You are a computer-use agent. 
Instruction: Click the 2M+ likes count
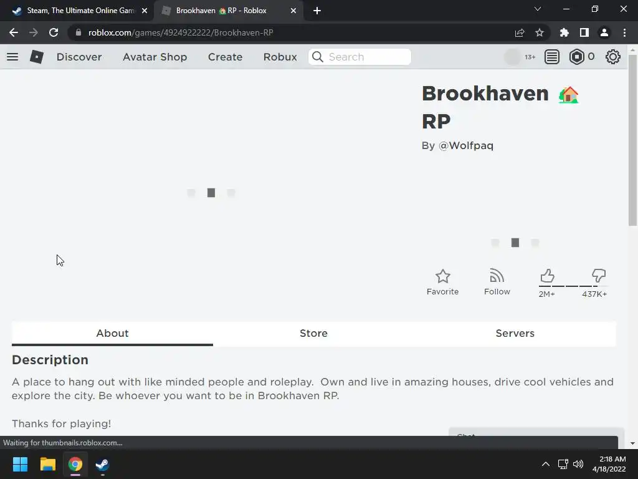(x=547, y=294)
